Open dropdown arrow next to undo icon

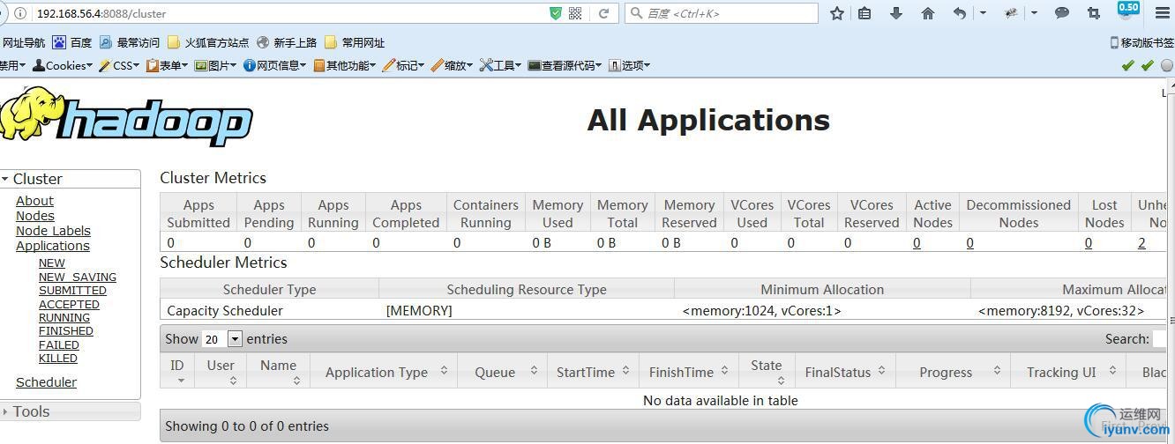tap(983, 13)
